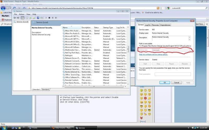Show hidden tray icons arrow

(x=188, y=128)
